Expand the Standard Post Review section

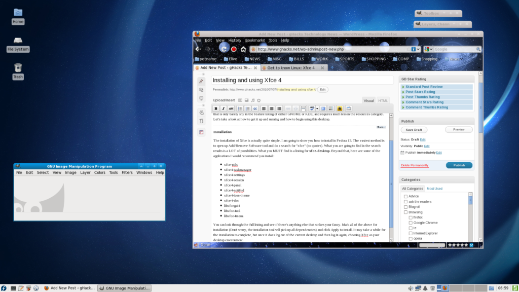tap(424, 87)
